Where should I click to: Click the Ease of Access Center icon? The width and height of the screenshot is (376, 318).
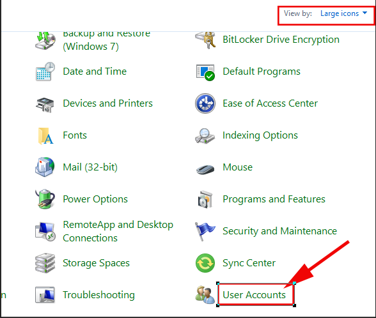point(205,103)
